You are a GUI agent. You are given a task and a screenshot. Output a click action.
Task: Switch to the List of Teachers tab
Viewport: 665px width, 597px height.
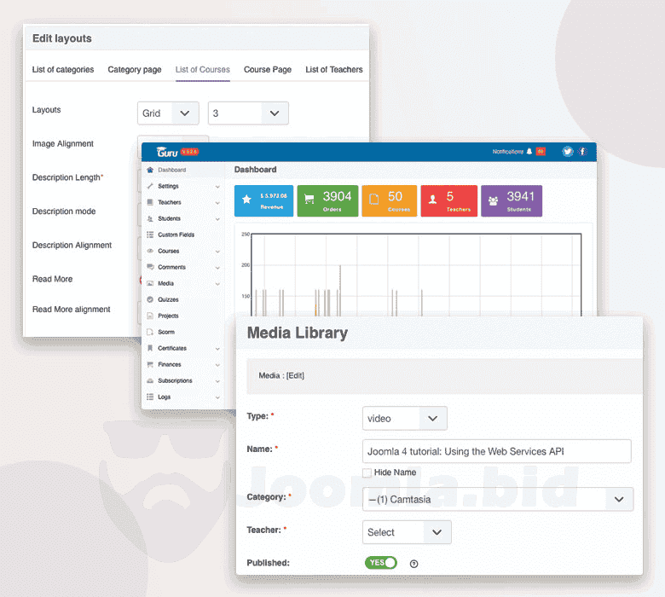[334, 70]
